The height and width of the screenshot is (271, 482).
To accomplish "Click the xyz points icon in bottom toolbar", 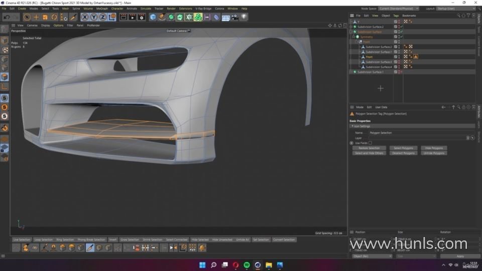I will [x=192, y=247].
